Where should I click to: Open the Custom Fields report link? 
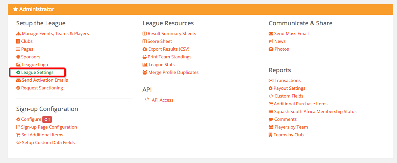coord(289,96)
